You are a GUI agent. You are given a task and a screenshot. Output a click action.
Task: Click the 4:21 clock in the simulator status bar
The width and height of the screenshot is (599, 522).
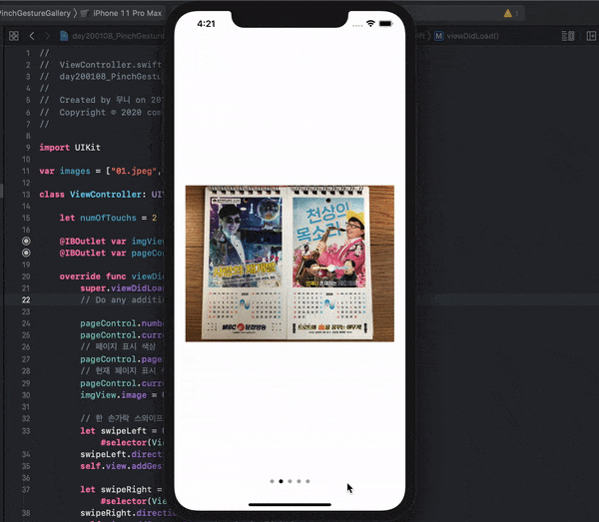coord(207,24)
